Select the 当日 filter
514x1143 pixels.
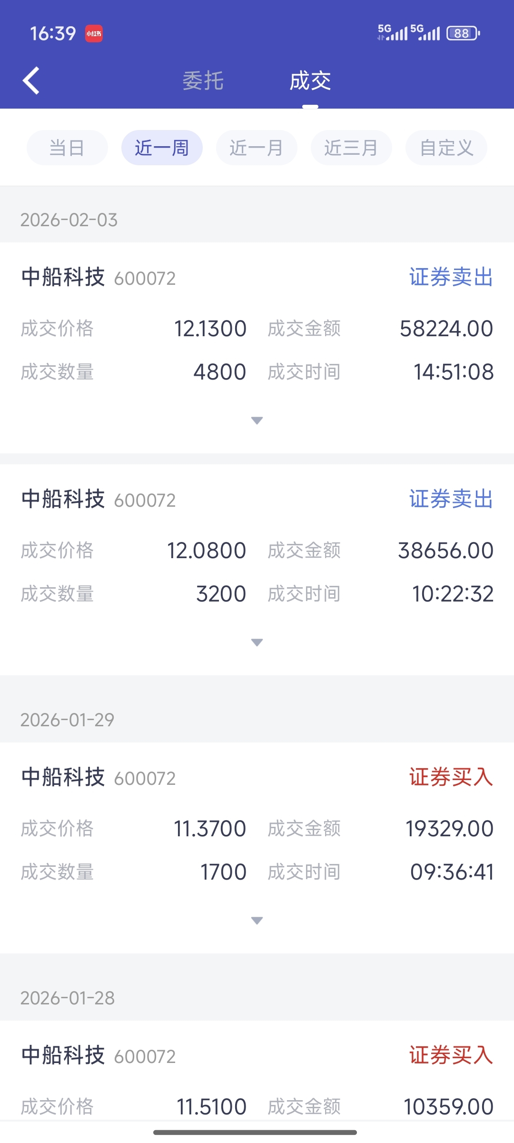67,148
